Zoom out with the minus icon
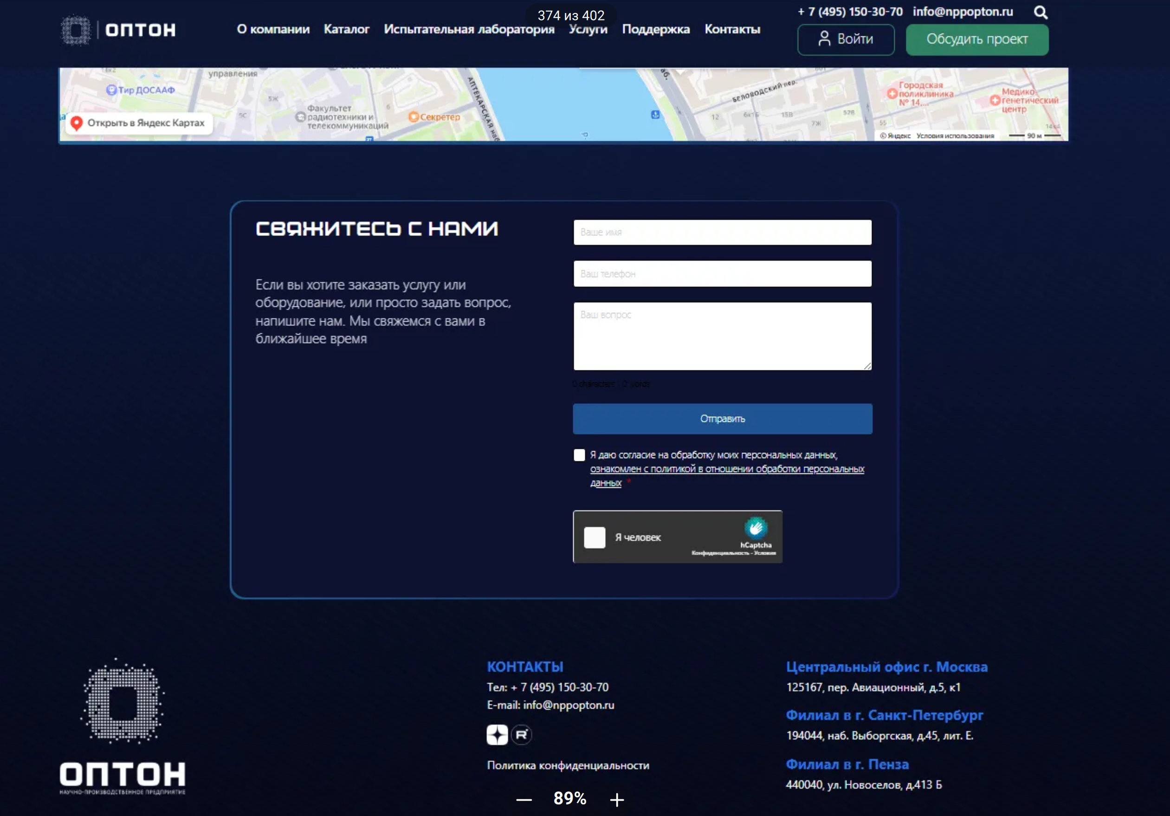This screenshot has width=1170, height=816. click(524, 800)
